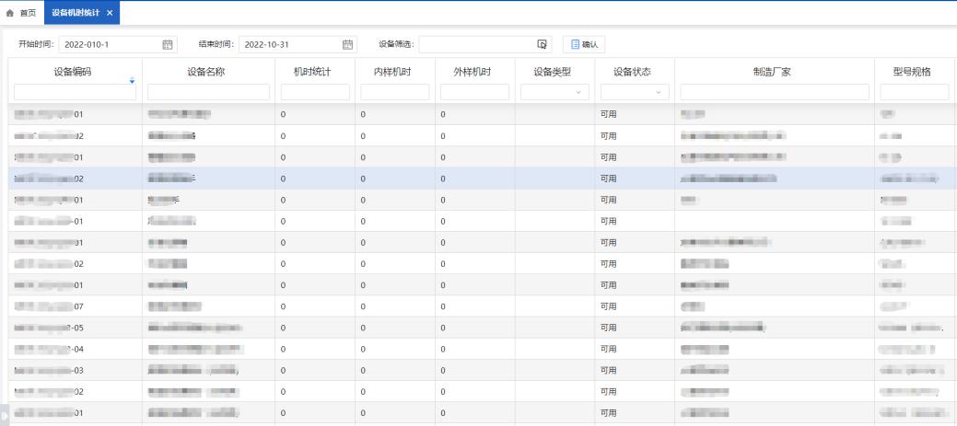
Task: Focus the 内样机时 filter box
Action: click(394, 92)
